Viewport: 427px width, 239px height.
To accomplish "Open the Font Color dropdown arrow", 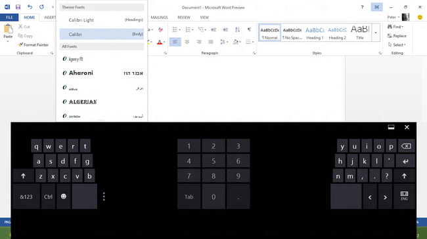I will [x=164, y=42].
